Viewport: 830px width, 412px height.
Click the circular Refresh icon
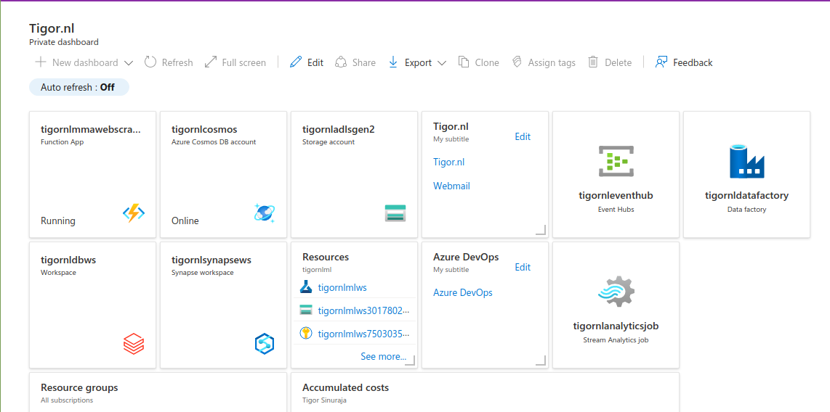point(151,62)
